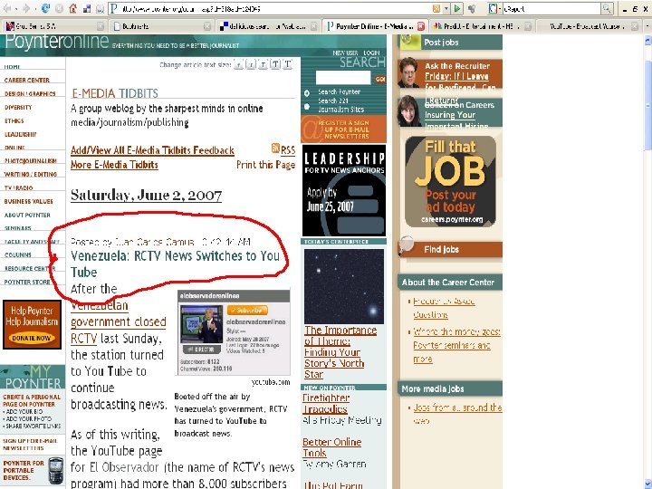Set article text to second smallest size icon
652x489 pixels.
pyautogui.click(x=251, y=64)
